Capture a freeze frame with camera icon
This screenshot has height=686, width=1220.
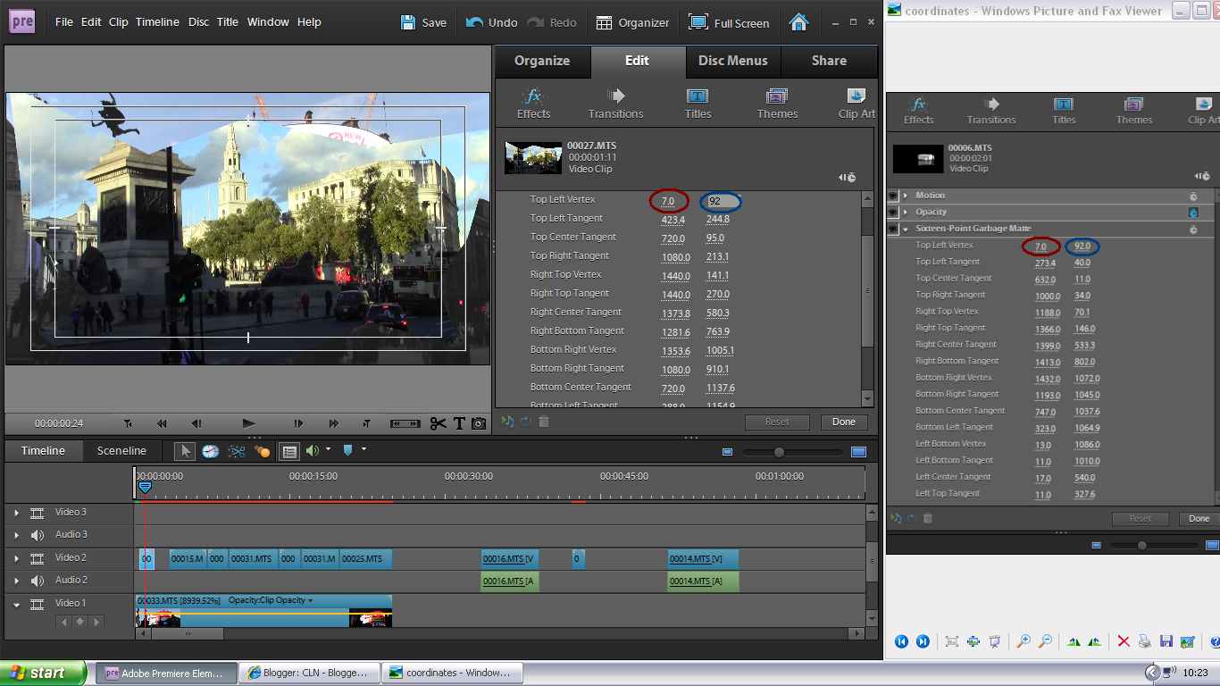tap(479, 423)
